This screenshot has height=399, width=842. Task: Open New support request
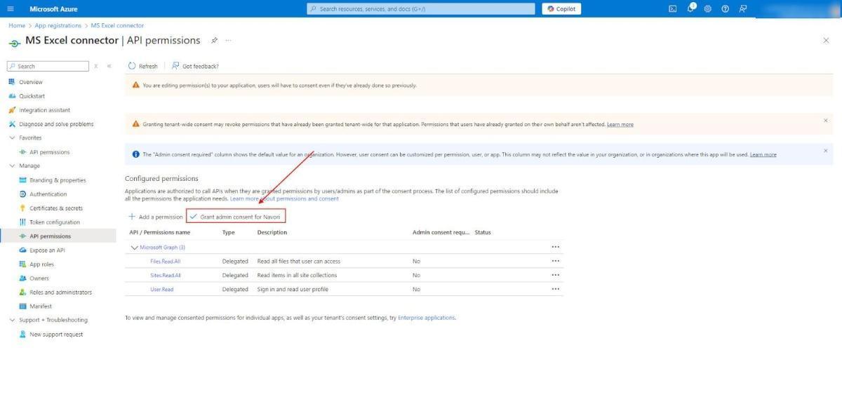click(x=56, y=334)
